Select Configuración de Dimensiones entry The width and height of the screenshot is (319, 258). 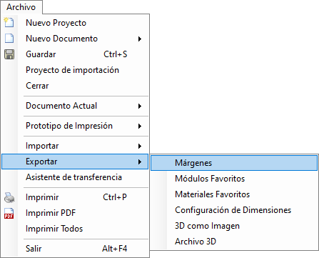pos(234,210)
